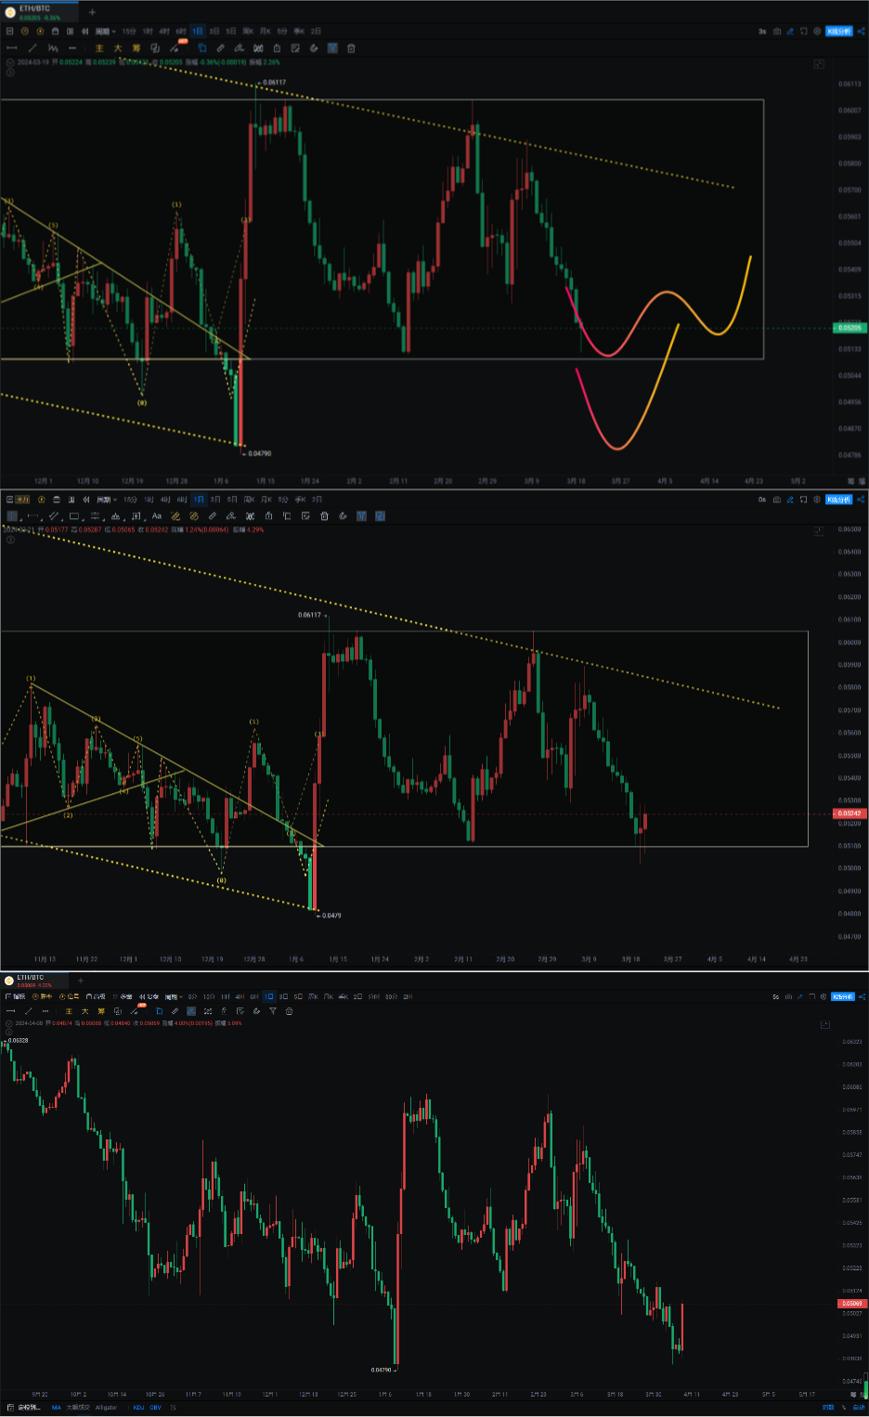Screen dimensions: 869x1417
Task: Click 主 indicator button in bottom chart
Action: click(x=69, y=1011)
